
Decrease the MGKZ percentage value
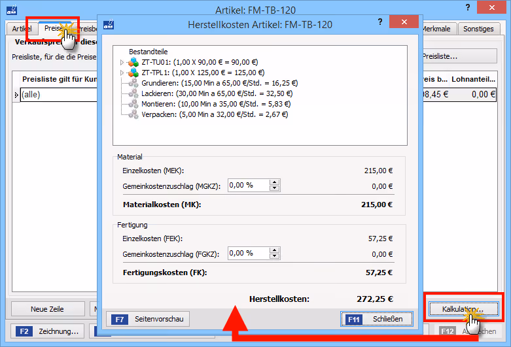pyautogui.click(x=275, y=188)
